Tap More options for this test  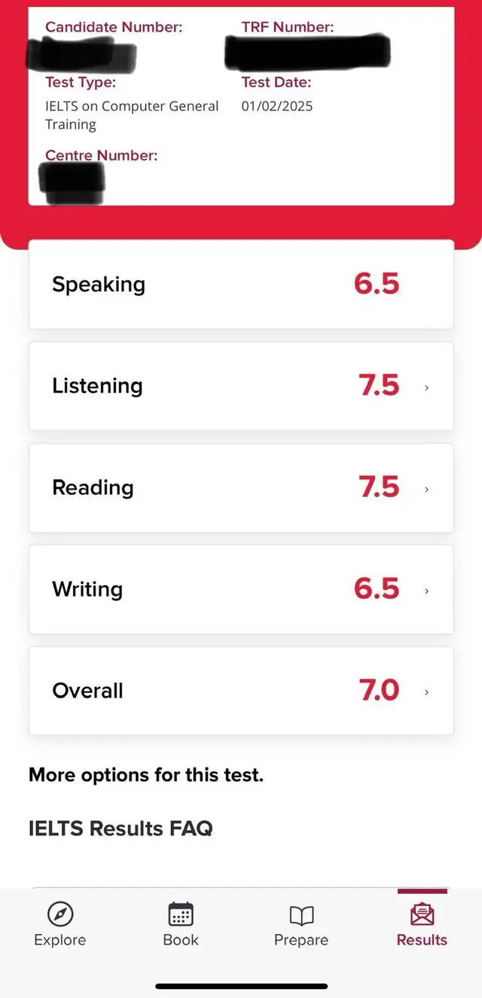[x=146, y=775]
